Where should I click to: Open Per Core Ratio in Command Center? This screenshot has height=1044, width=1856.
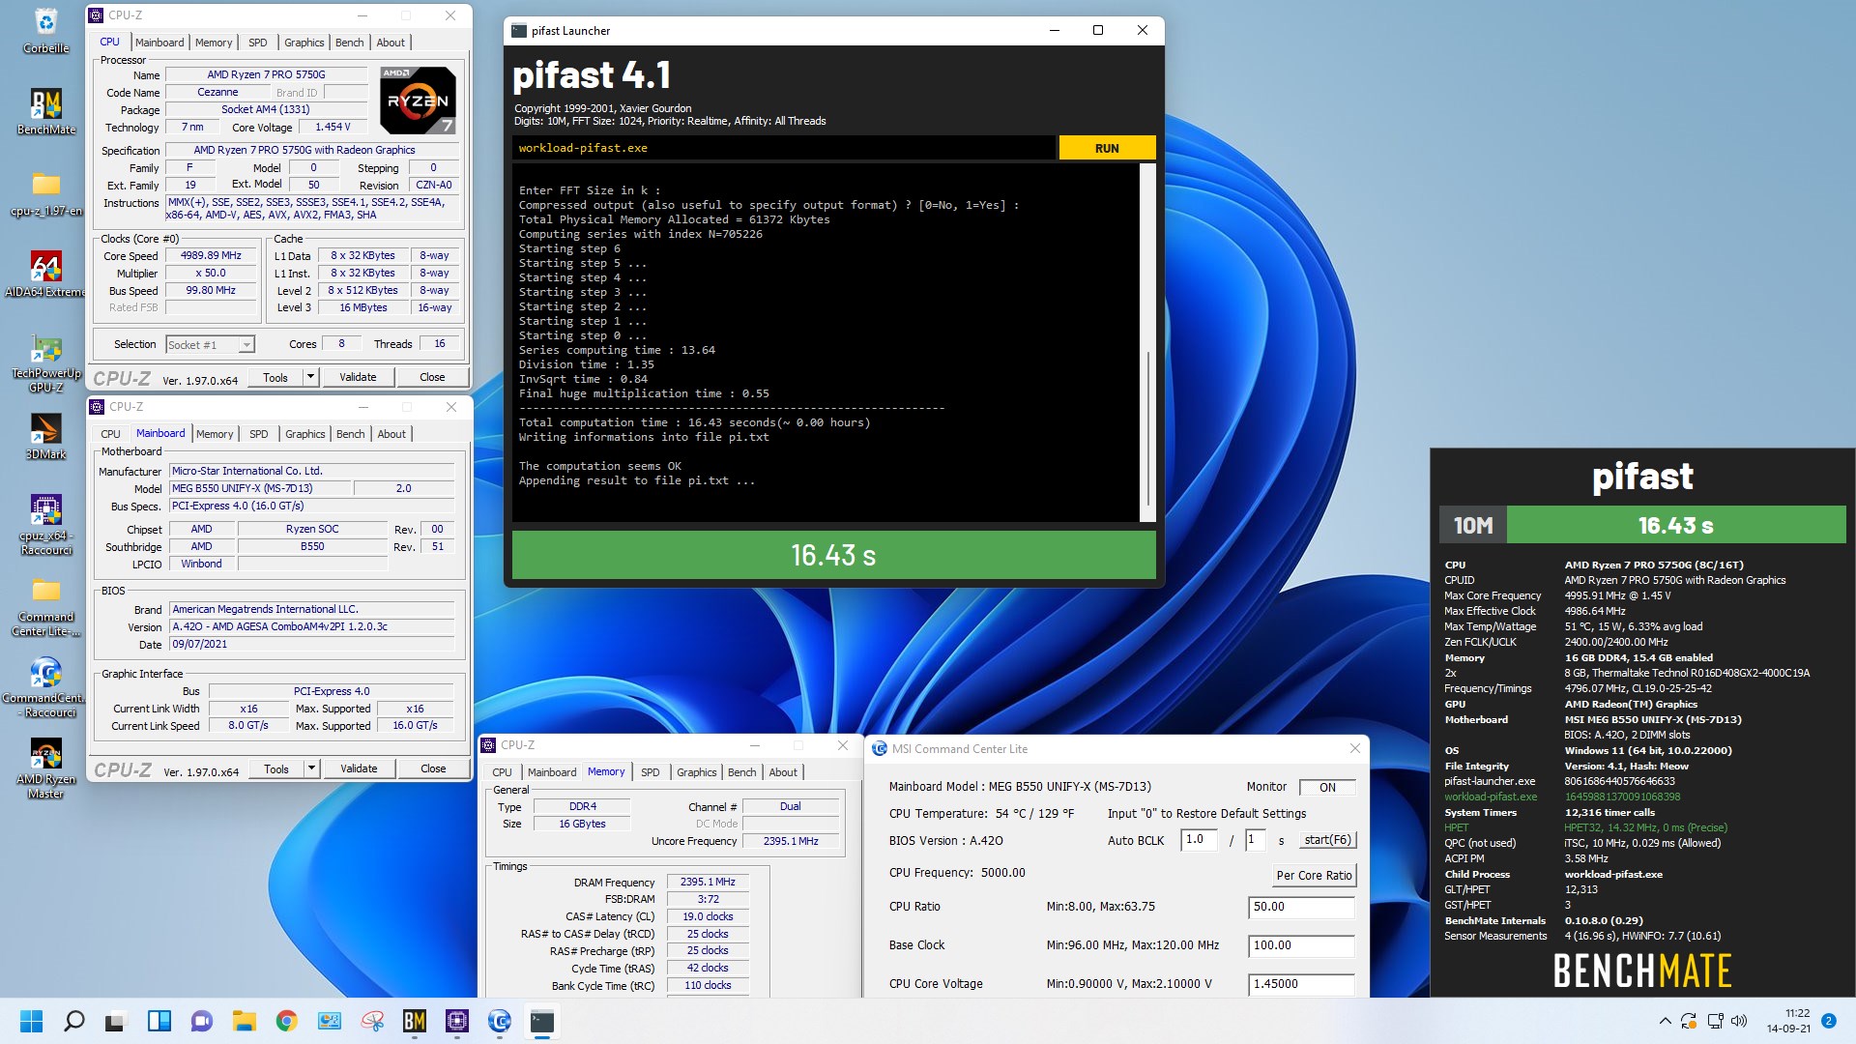tap(1314, 875)
